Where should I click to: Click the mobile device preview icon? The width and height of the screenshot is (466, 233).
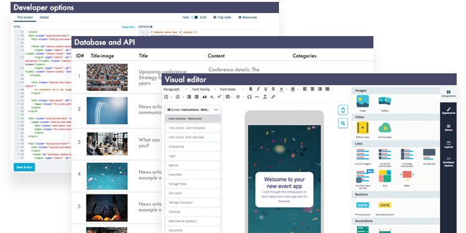pyautogui.click(x=342, y=109)
